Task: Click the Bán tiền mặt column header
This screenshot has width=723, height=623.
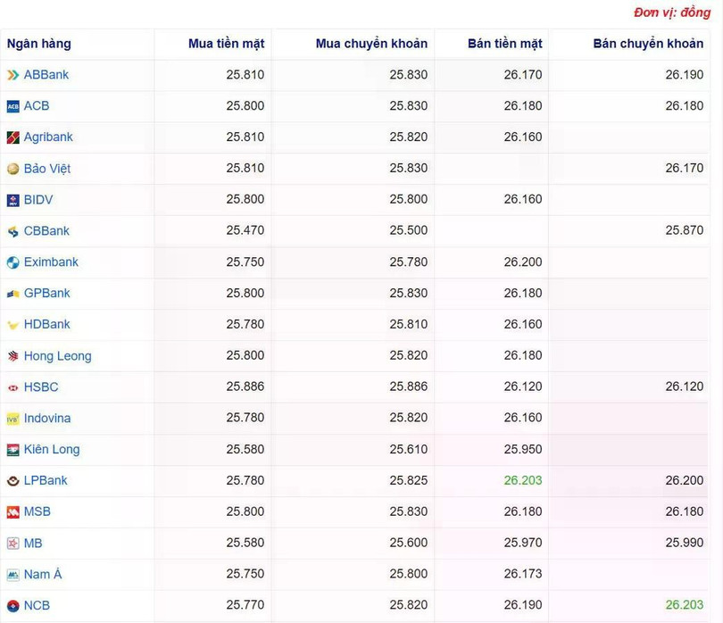Action: tap(505, 44)
